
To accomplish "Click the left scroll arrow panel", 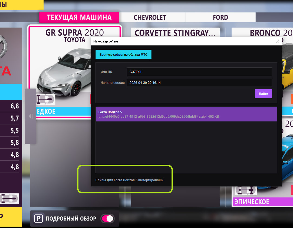I will (x=31, y=116).
